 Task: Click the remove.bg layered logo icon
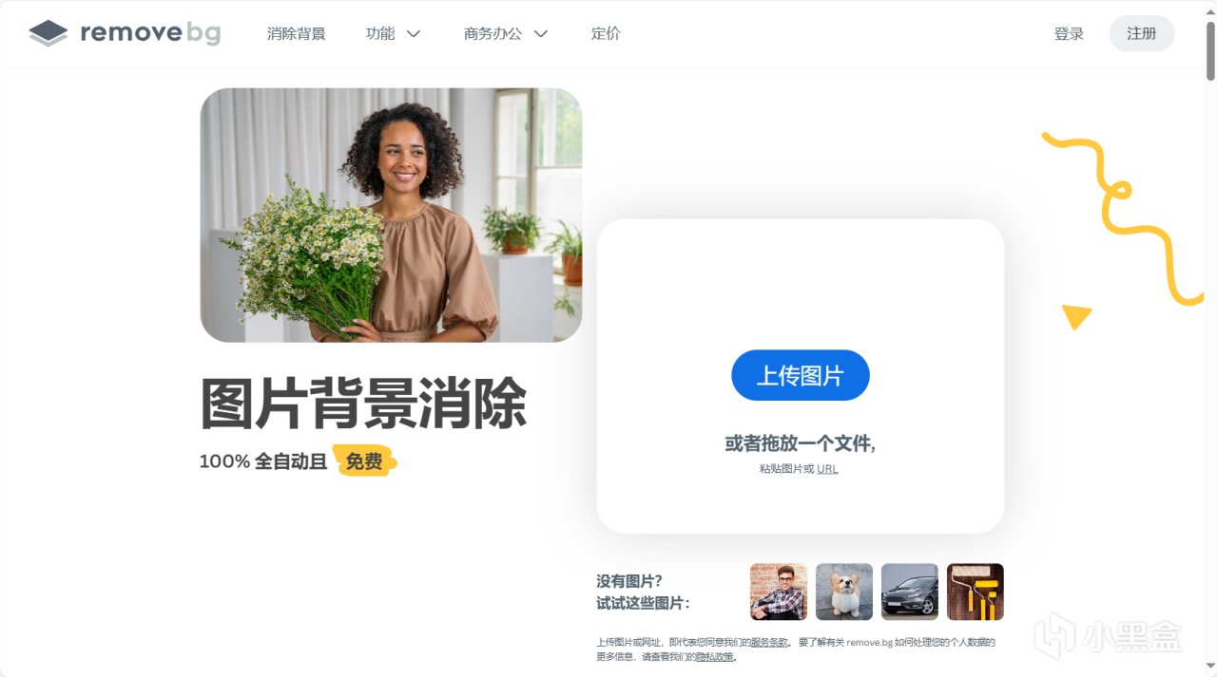point(48,33)
